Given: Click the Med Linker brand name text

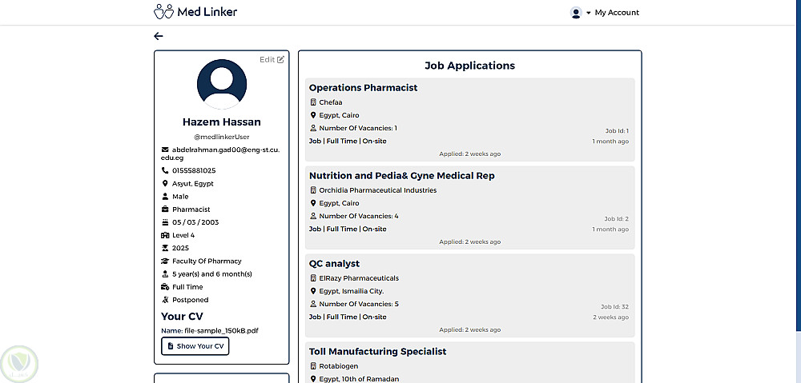Looking at the screenshot, I should tap(207, 12).
